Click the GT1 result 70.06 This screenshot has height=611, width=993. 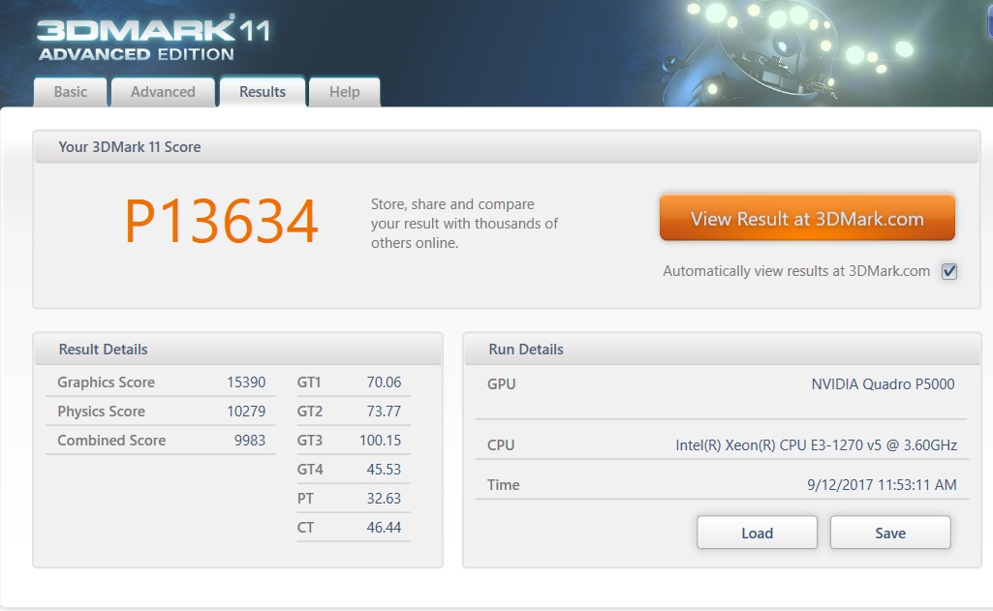click(x=384, y=382)
